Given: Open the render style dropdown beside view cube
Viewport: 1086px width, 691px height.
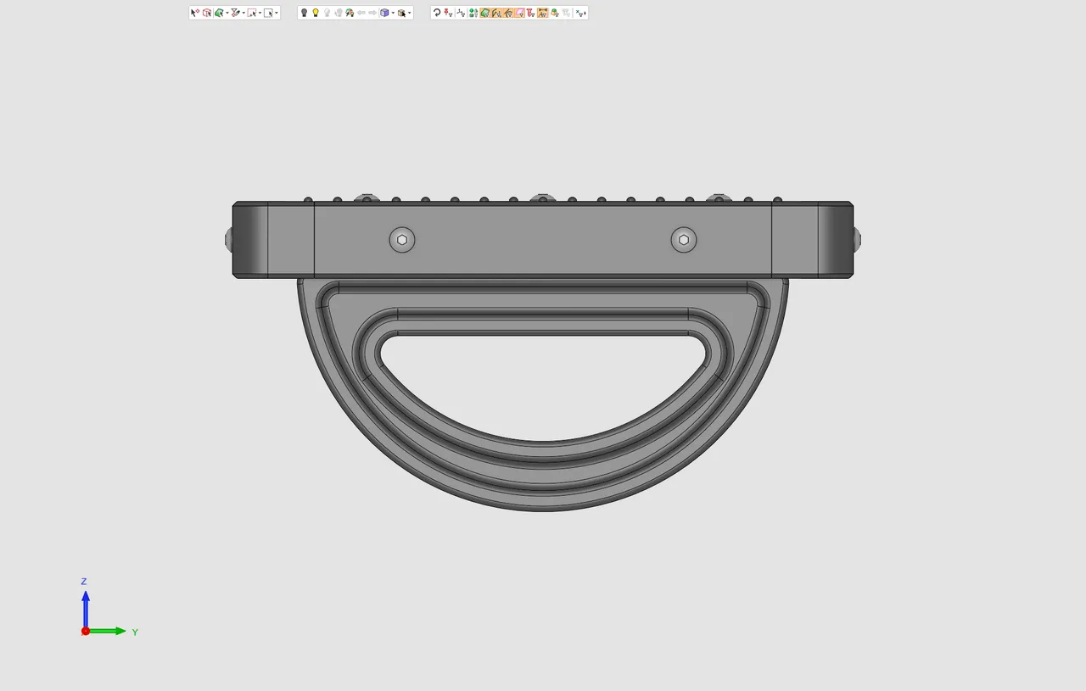Looking at the screenshot, I should (x=393, y=12).
